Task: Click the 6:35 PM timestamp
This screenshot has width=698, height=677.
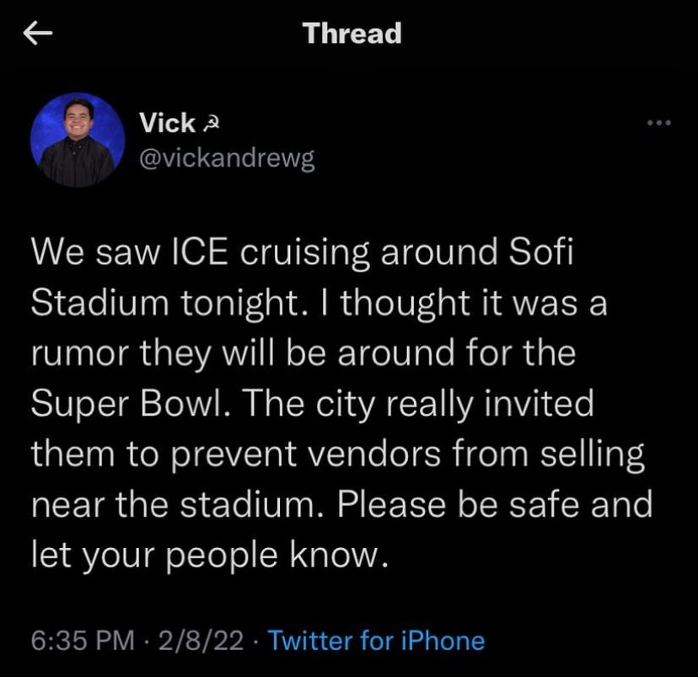Action: 83,640
